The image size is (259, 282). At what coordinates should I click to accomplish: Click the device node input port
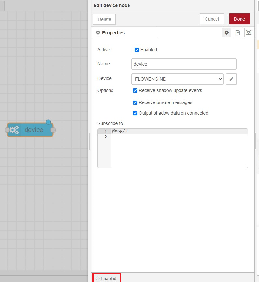click(7, 130)
